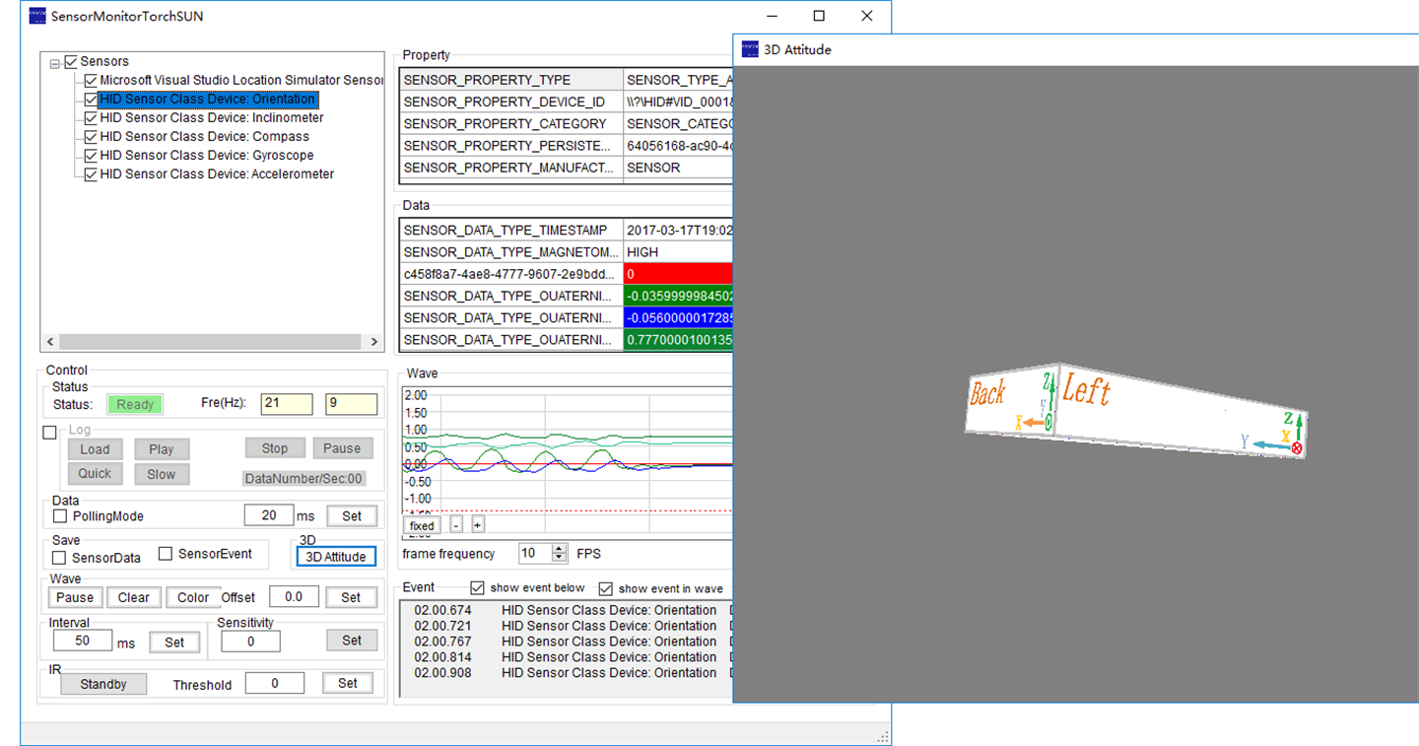Click the red highlighted data value cell
Image resolution: width=1419 pixels, height=746 pixels.
coord(678,274)
